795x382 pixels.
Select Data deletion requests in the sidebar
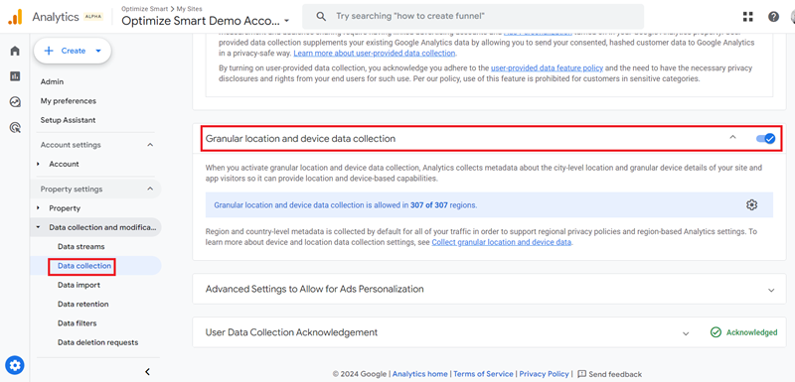point(97,342)
